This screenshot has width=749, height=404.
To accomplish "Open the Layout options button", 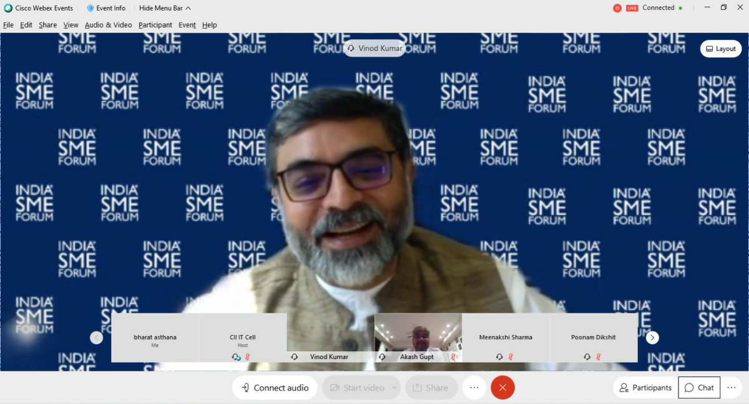I will tap(721, 49).
